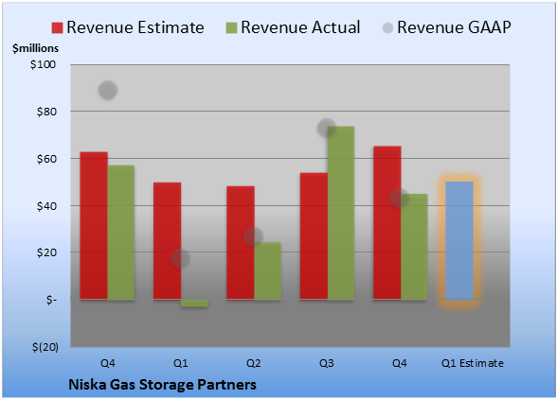This screenshot has width=557, height=399.
Task: Click the Q1 GAAP dot near $18
Action: (x=181, y=258)
